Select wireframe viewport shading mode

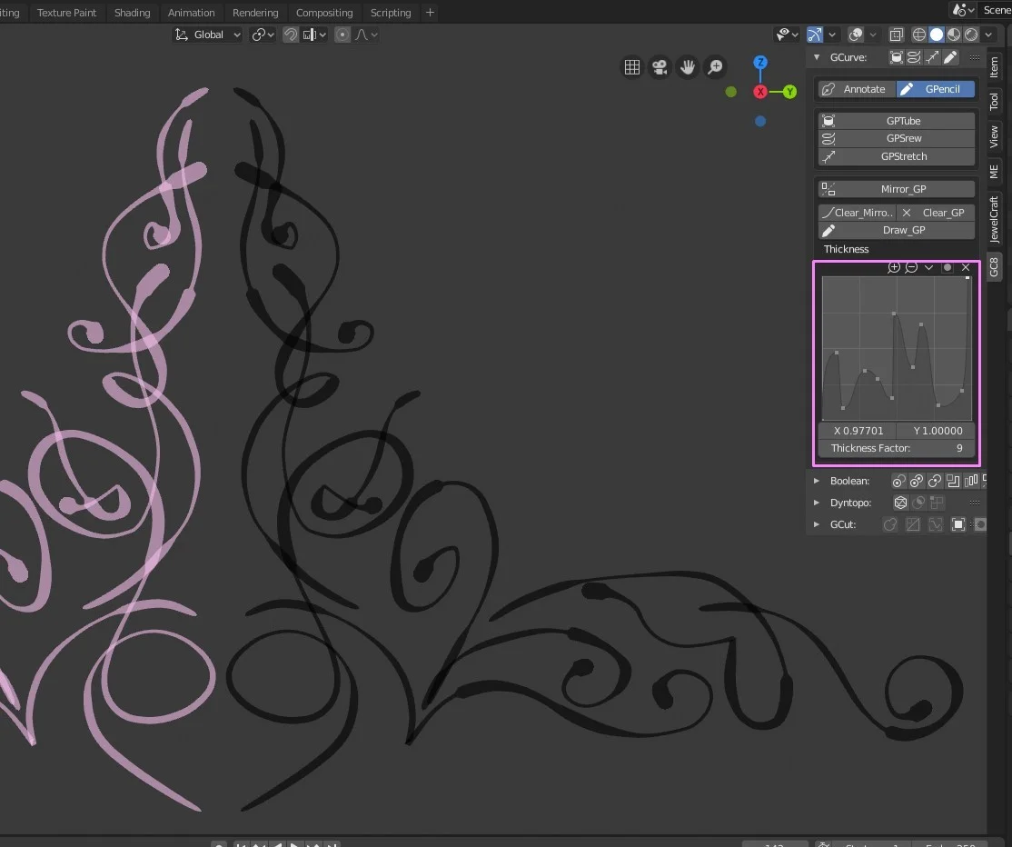919,34
